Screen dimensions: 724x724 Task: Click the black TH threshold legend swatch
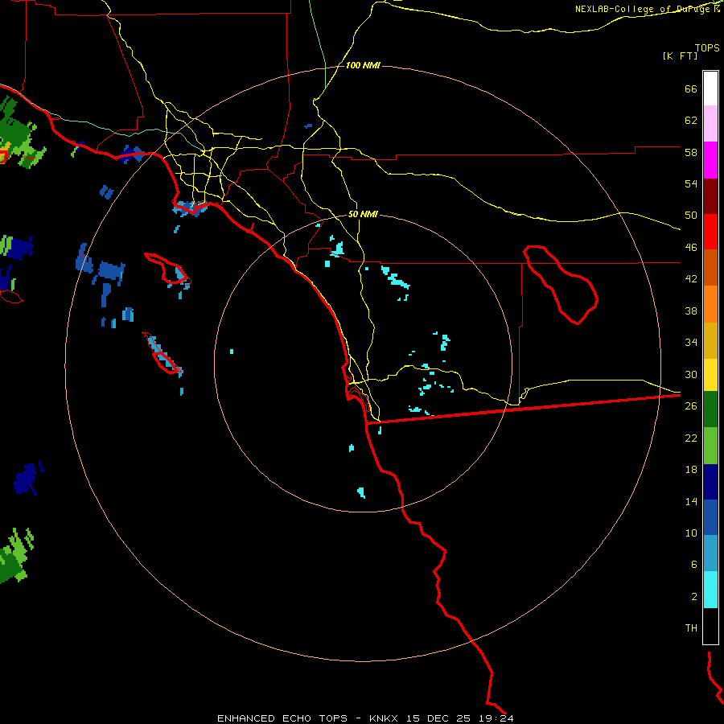(x=710, y=626)
